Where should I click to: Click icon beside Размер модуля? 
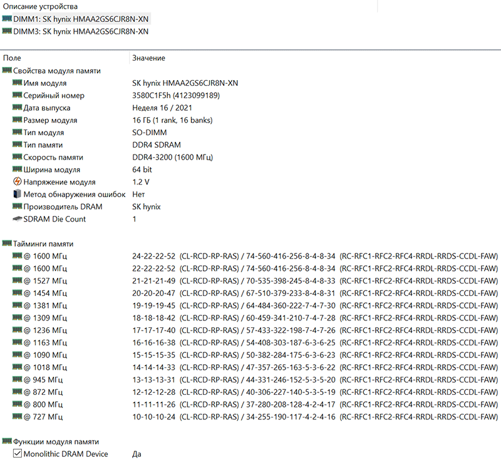(x=17, y=120)
